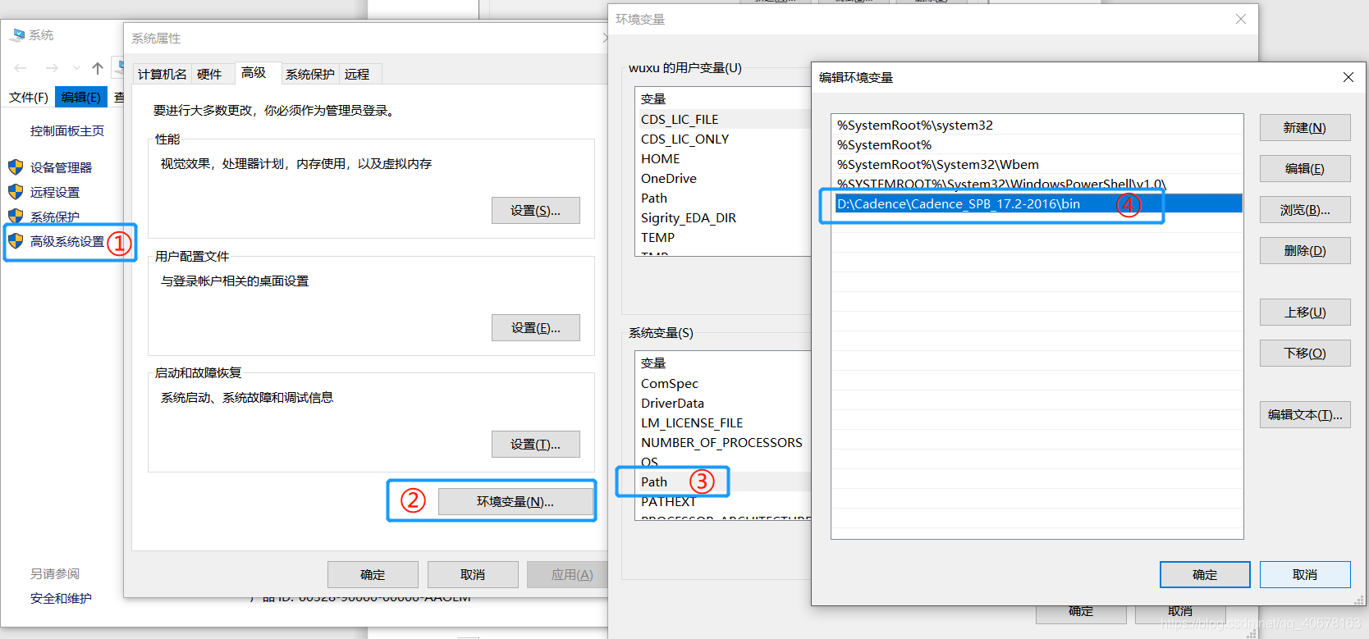Screen dimensions: 1369x639
Task: Open recent locations dropdown chevron
Action: coord(76,68)
